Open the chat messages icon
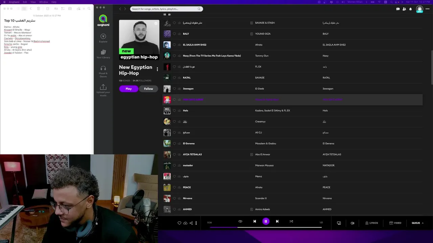The width and height of the screenshot is (433, 243). pyautogui.click(x=398, y=9)
